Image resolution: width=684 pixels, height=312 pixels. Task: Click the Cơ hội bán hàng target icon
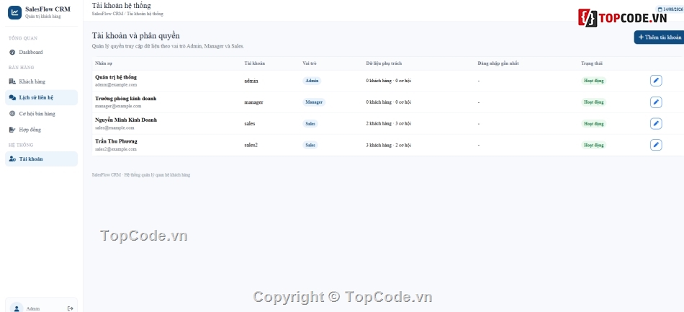[12, 114]
